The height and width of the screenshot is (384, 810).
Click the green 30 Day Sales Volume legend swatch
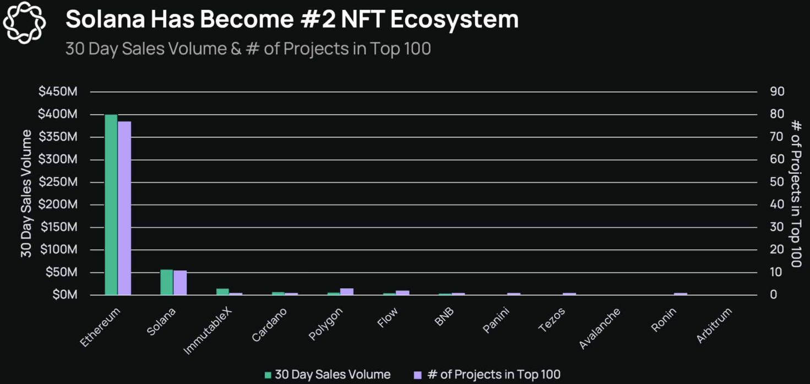268,375
